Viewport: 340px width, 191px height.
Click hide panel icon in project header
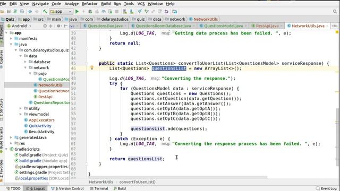pyautogui.click(x=66, y=26)
